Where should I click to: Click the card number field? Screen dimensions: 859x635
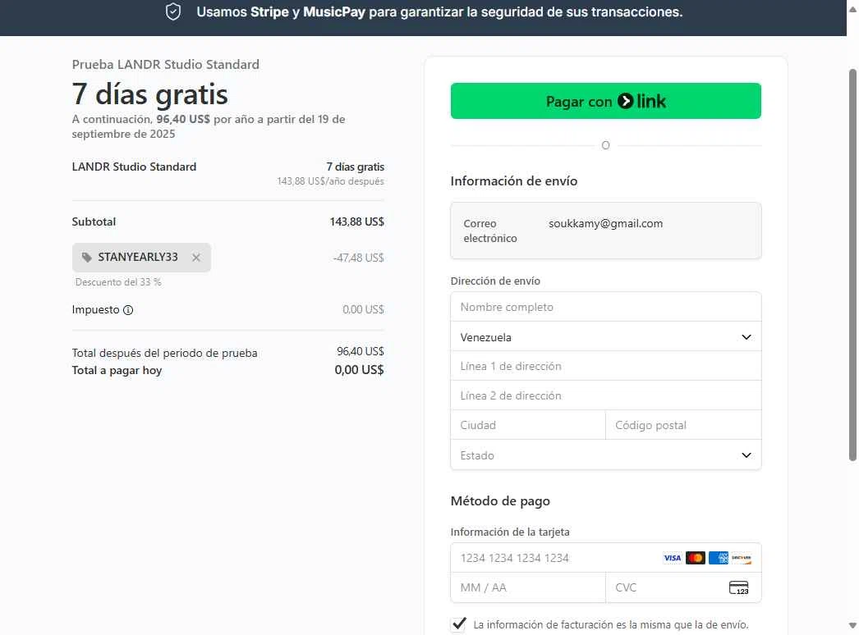[605, 558]
